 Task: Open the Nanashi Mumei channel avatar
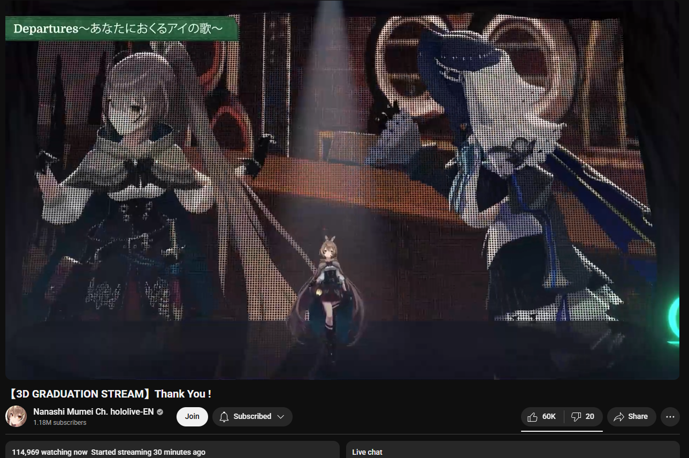16,416
